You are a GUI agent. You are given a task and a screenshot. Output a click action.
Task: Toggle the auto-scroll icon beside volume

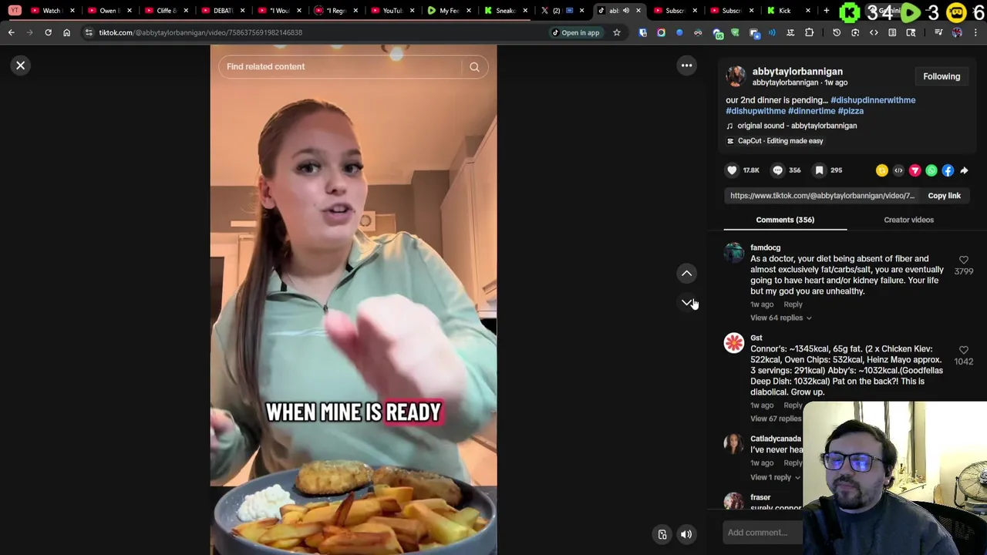pos(662,534)
